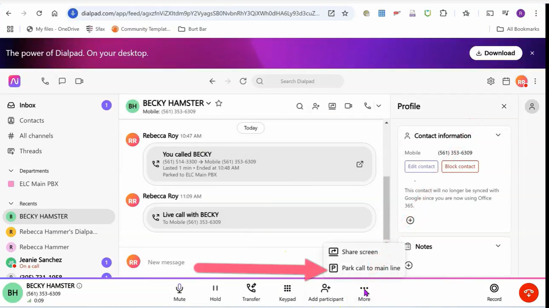Screen dimensions: 549x308
Task: Open My files - OneDrive bookmark
Action: click(53, 29)
